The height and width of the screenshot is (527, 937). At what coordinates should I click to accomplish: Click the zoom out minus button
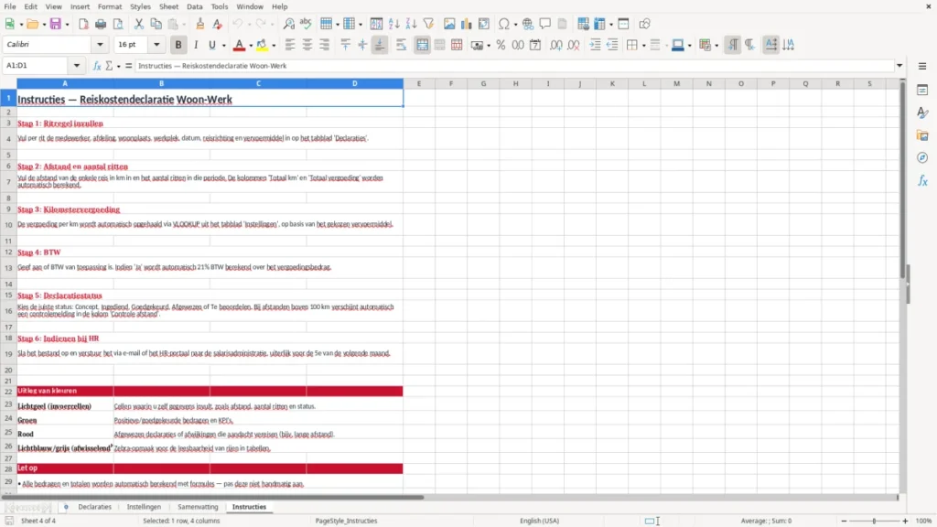point(844,521)
